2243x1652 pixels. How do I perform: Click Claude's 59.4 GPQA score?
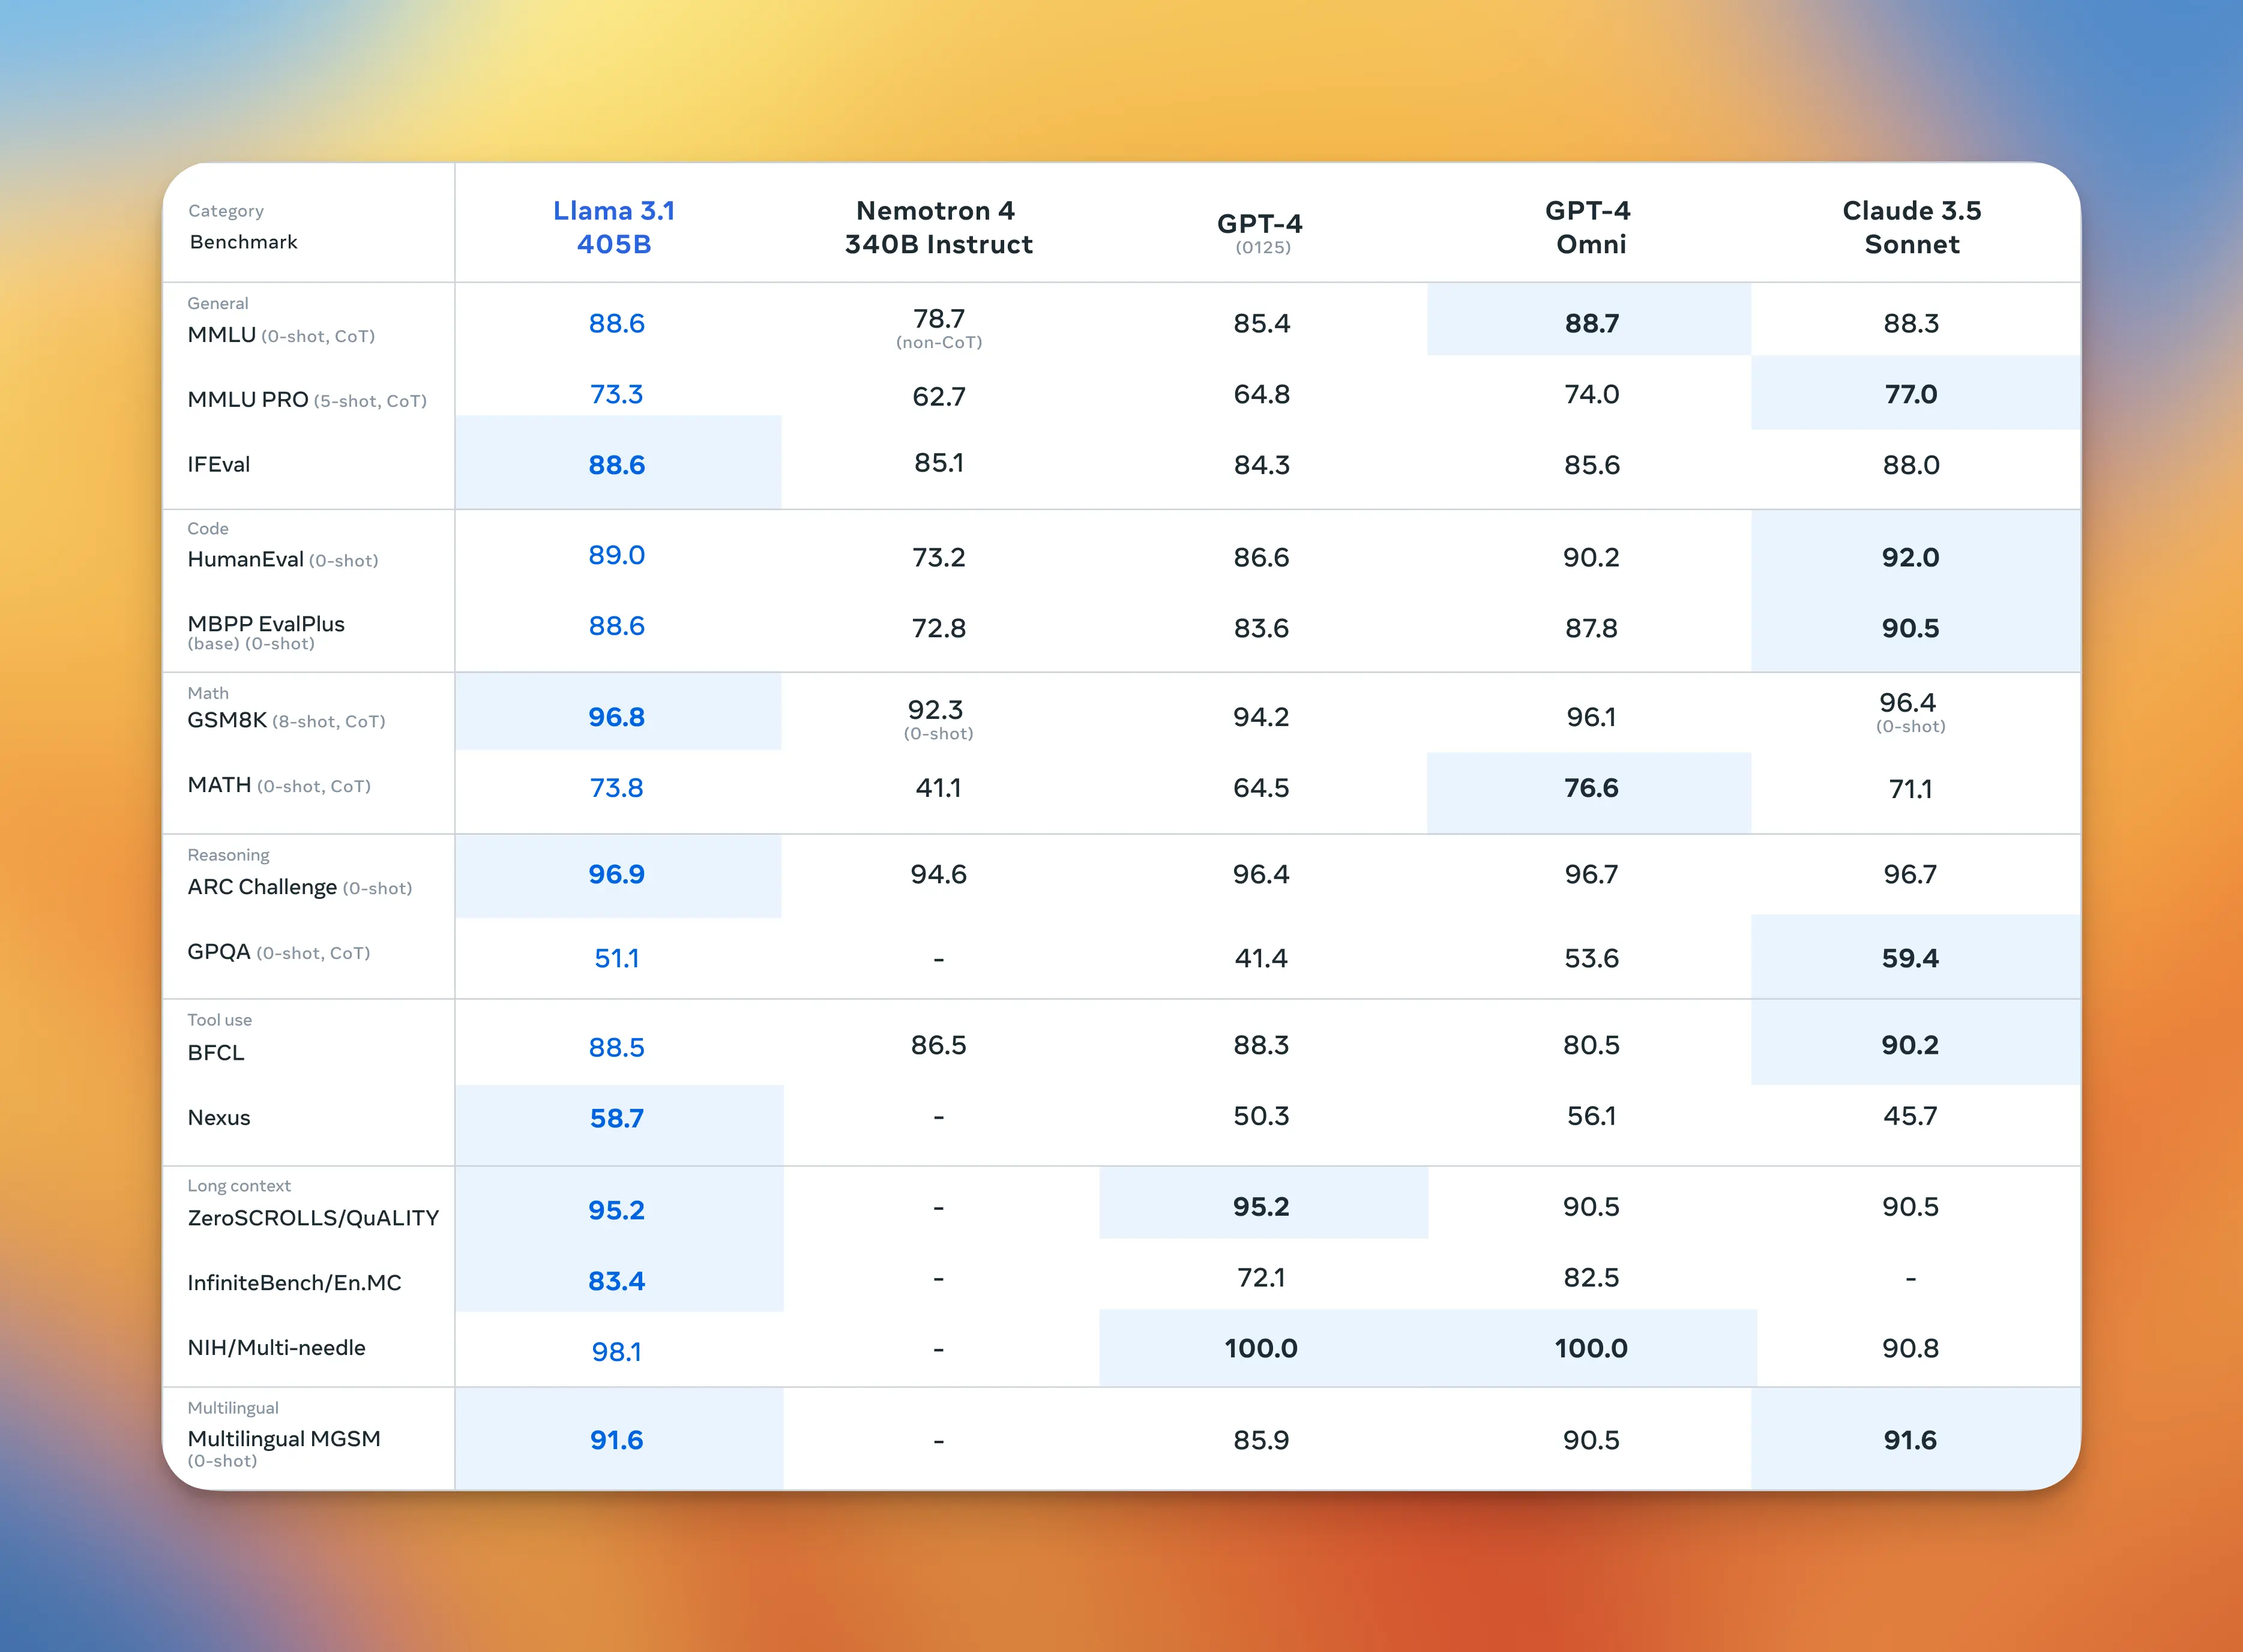pos(1909,958)
